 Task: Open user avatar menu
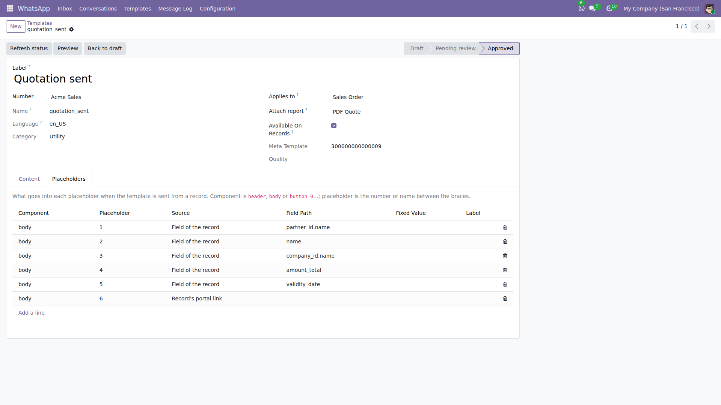(x=709, y=8)
